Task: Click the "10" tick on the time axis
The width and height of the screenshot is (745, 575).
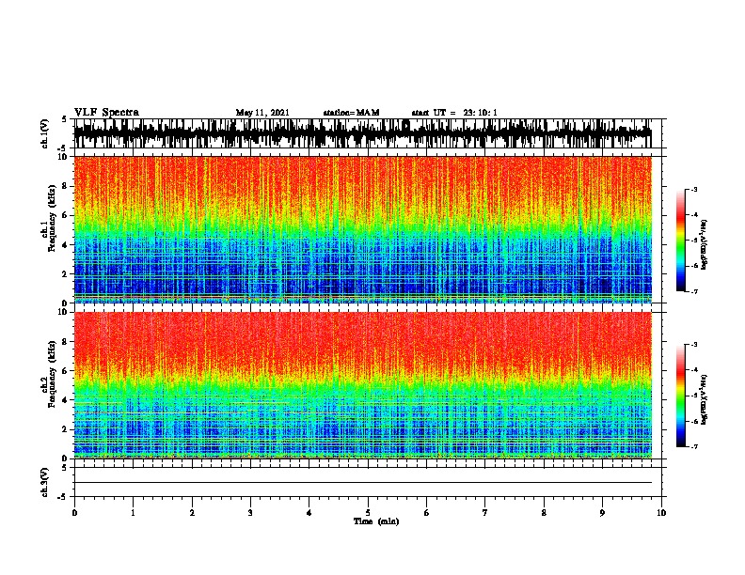Action: [661, 513]
